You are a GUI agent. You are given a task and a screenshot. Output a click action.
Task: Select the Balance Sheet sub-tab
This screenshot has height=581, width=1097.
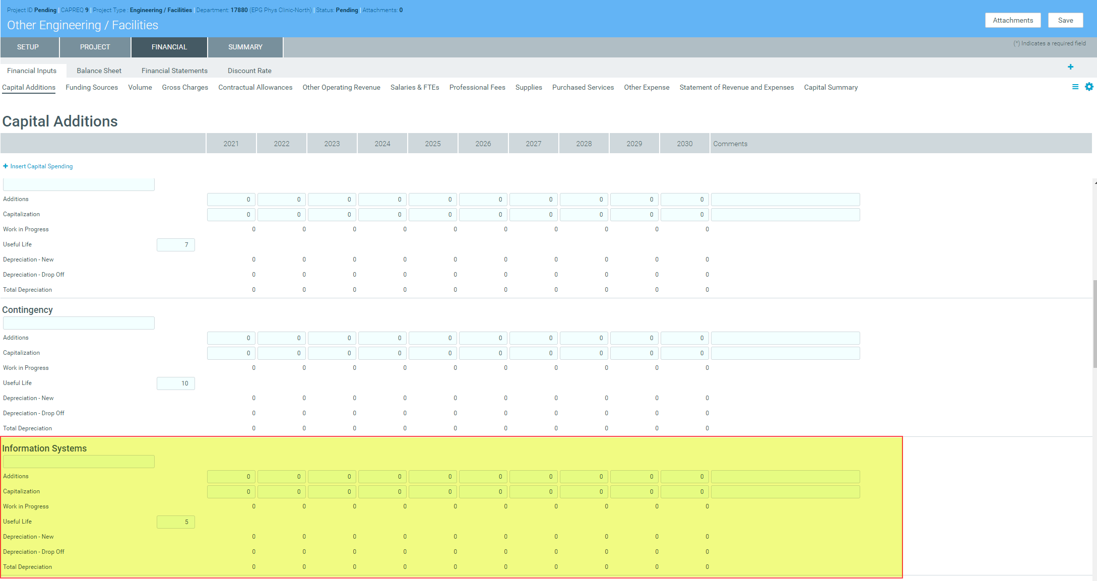99,71
